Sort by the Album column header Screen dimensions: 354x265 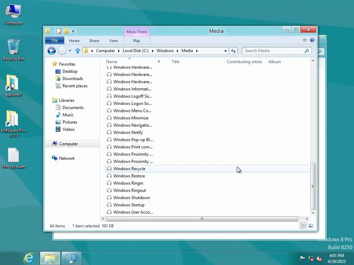click(288, 61)
